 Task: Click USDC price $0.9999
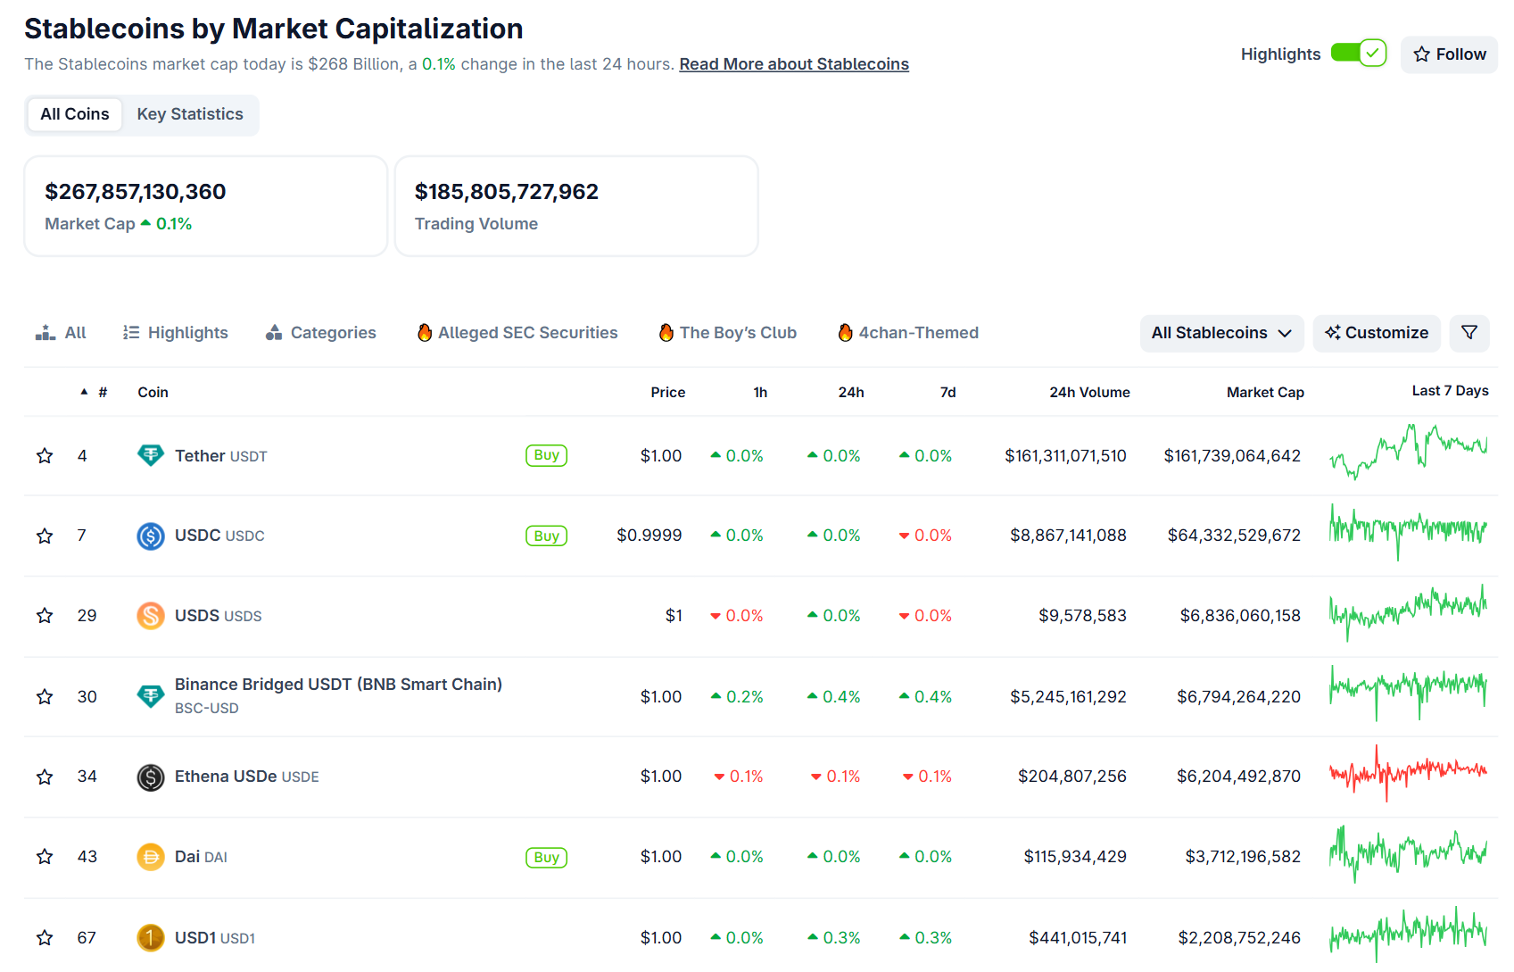pos(649,536)
